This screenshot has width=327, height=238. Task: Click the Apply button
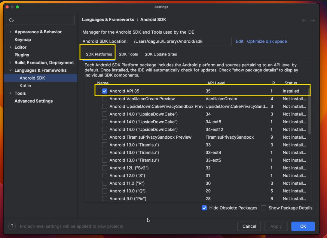276,226
